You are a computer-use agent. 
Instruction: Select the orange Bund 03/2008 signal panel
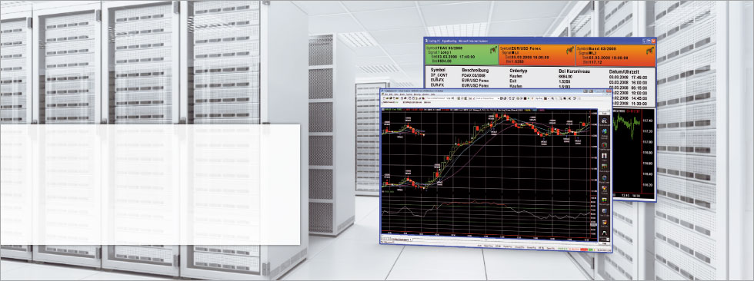click(615, 55)
